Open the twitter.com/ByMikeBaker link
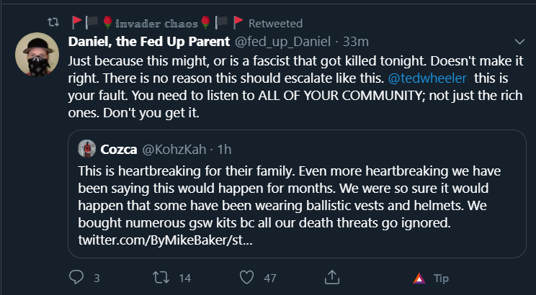Screen dimensions: 536x295 point(165,240)
